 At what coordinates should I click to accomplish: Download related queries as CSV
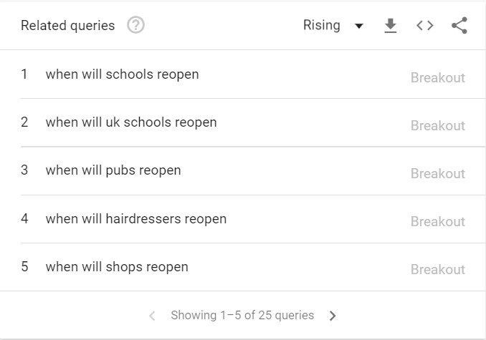pos(390,26)
